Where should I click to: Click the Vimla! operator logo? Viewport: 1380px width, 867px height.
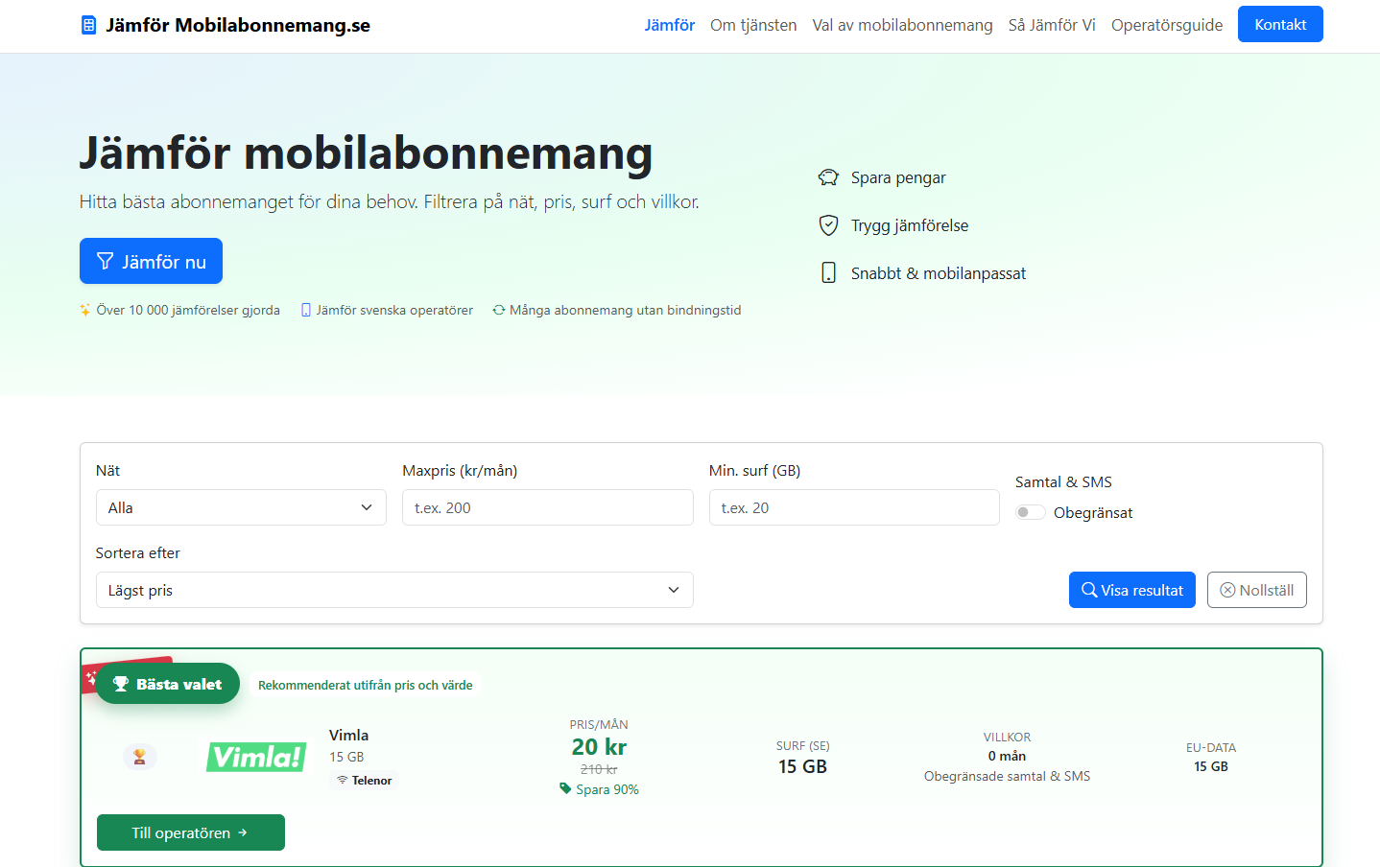[256, 757]
